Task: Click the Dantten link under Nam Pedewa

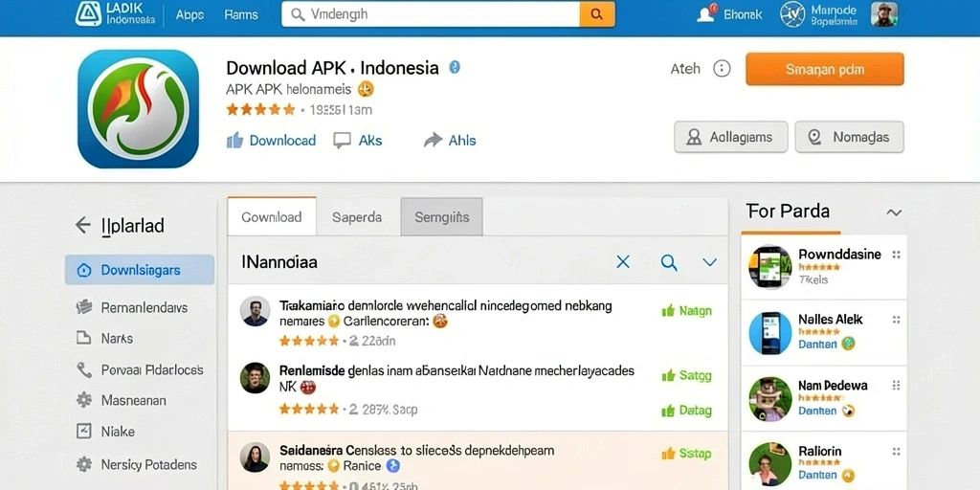Action: [x=817, y=411]
